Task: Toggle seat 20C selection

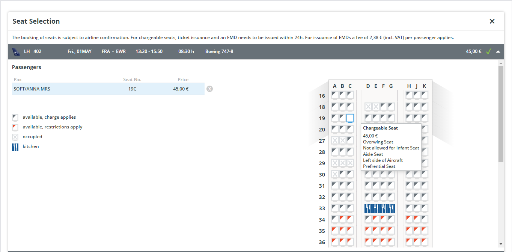Action: [x=350, y=129]
